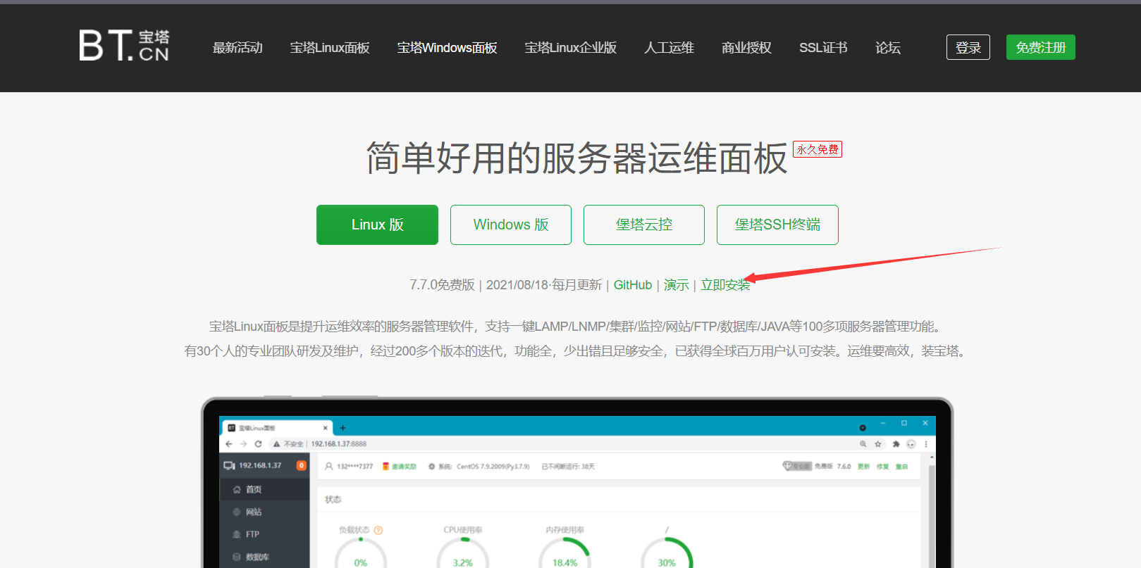Open the GitHub link
Image resolution: width=1141 pixels, height=568 pixels.
(633, 285)
